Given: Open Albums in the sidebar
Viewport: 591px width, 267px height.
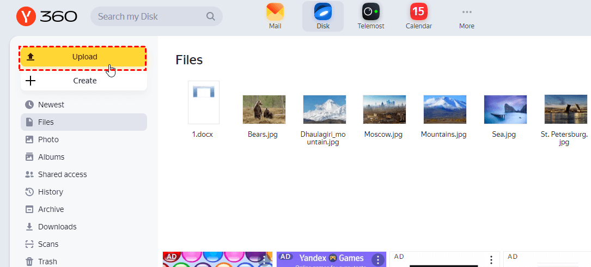Looking at the screenshot, I should click(x=84, y=157).
